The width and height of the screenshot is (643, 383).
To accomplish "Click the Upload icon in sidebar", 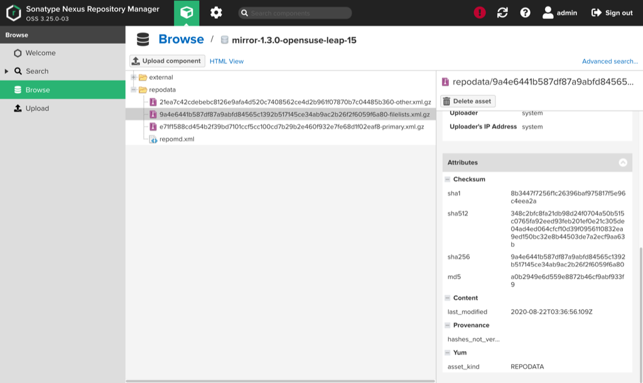I will pyautogui.click(x=18, y=108).
